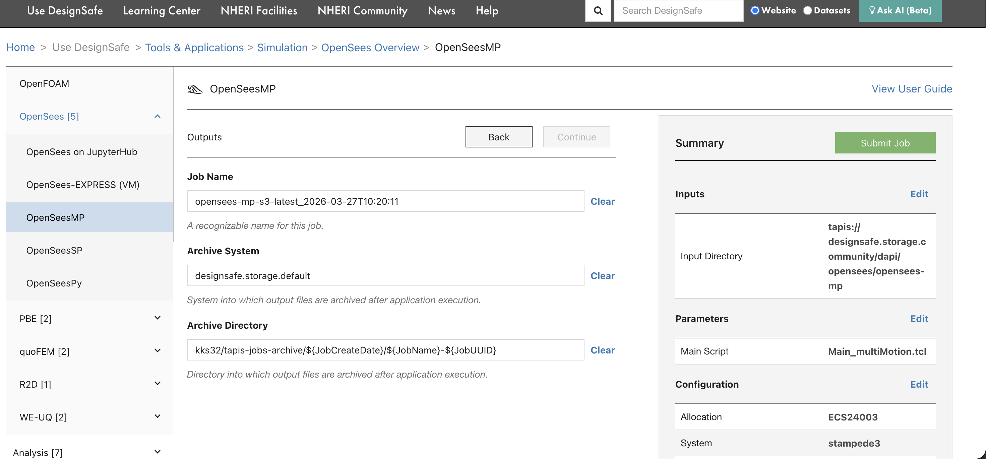This screenshot has width=986, height=459.
Task: Edit the Parameters summary section
Action: 919,319
